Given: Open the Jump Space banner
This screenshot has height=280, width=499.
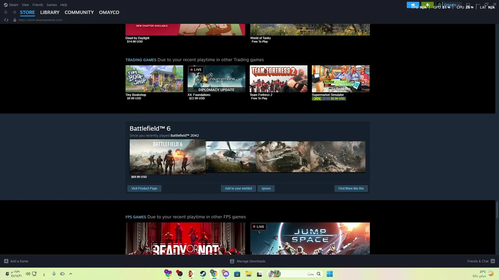Looking at the screenshot, I should [x=310, y=238].
